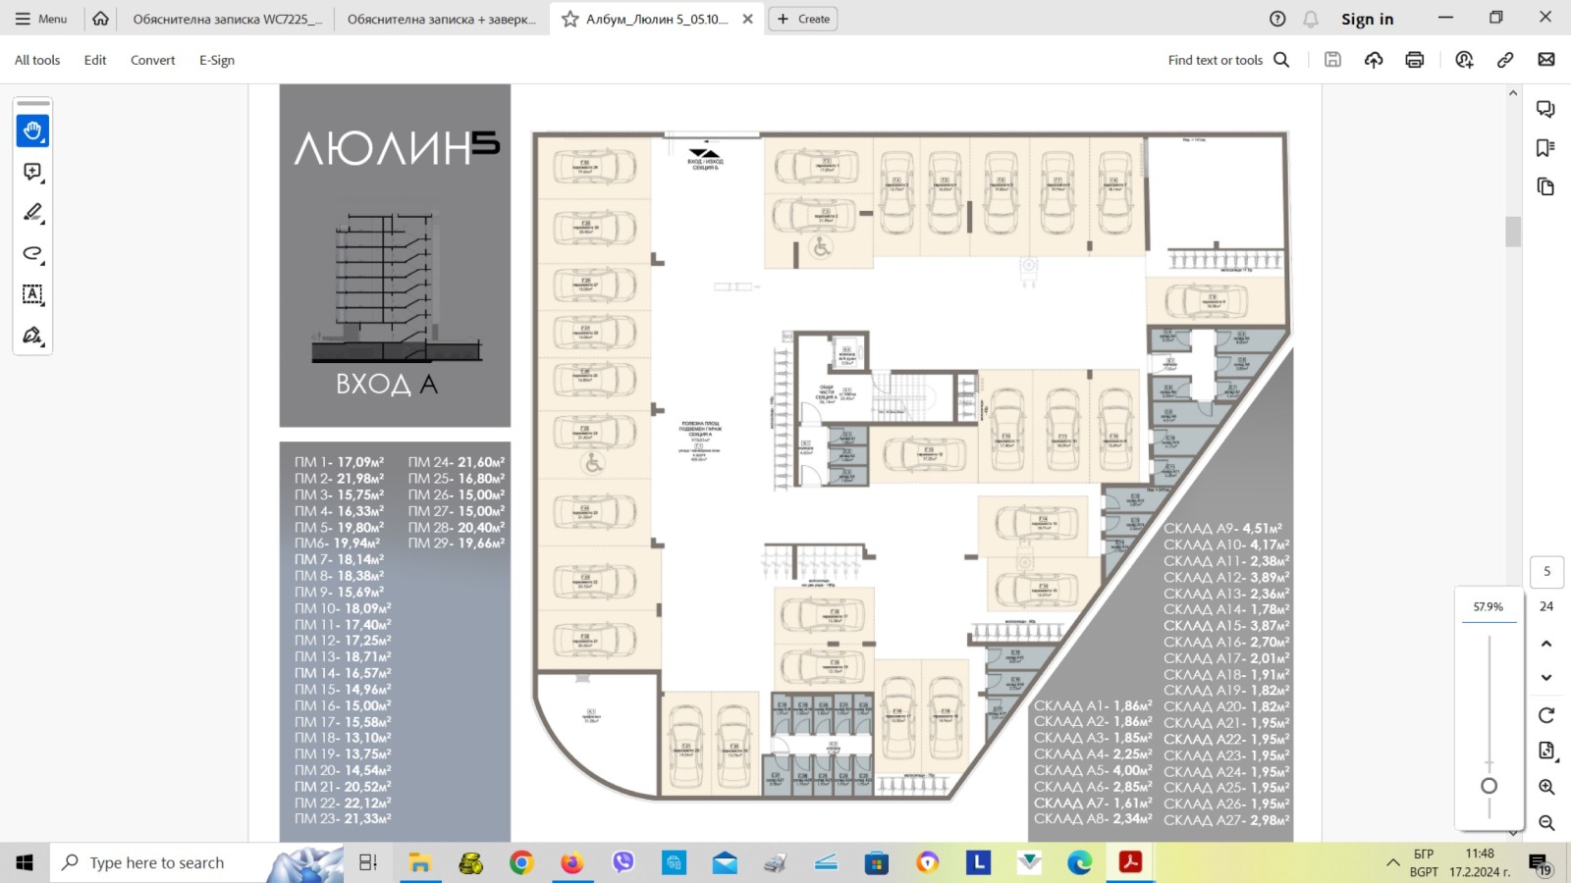The width and height of the screenshot is (1571, 883).
Task: Open the Menu hamburger
Action: pos(41,19)
